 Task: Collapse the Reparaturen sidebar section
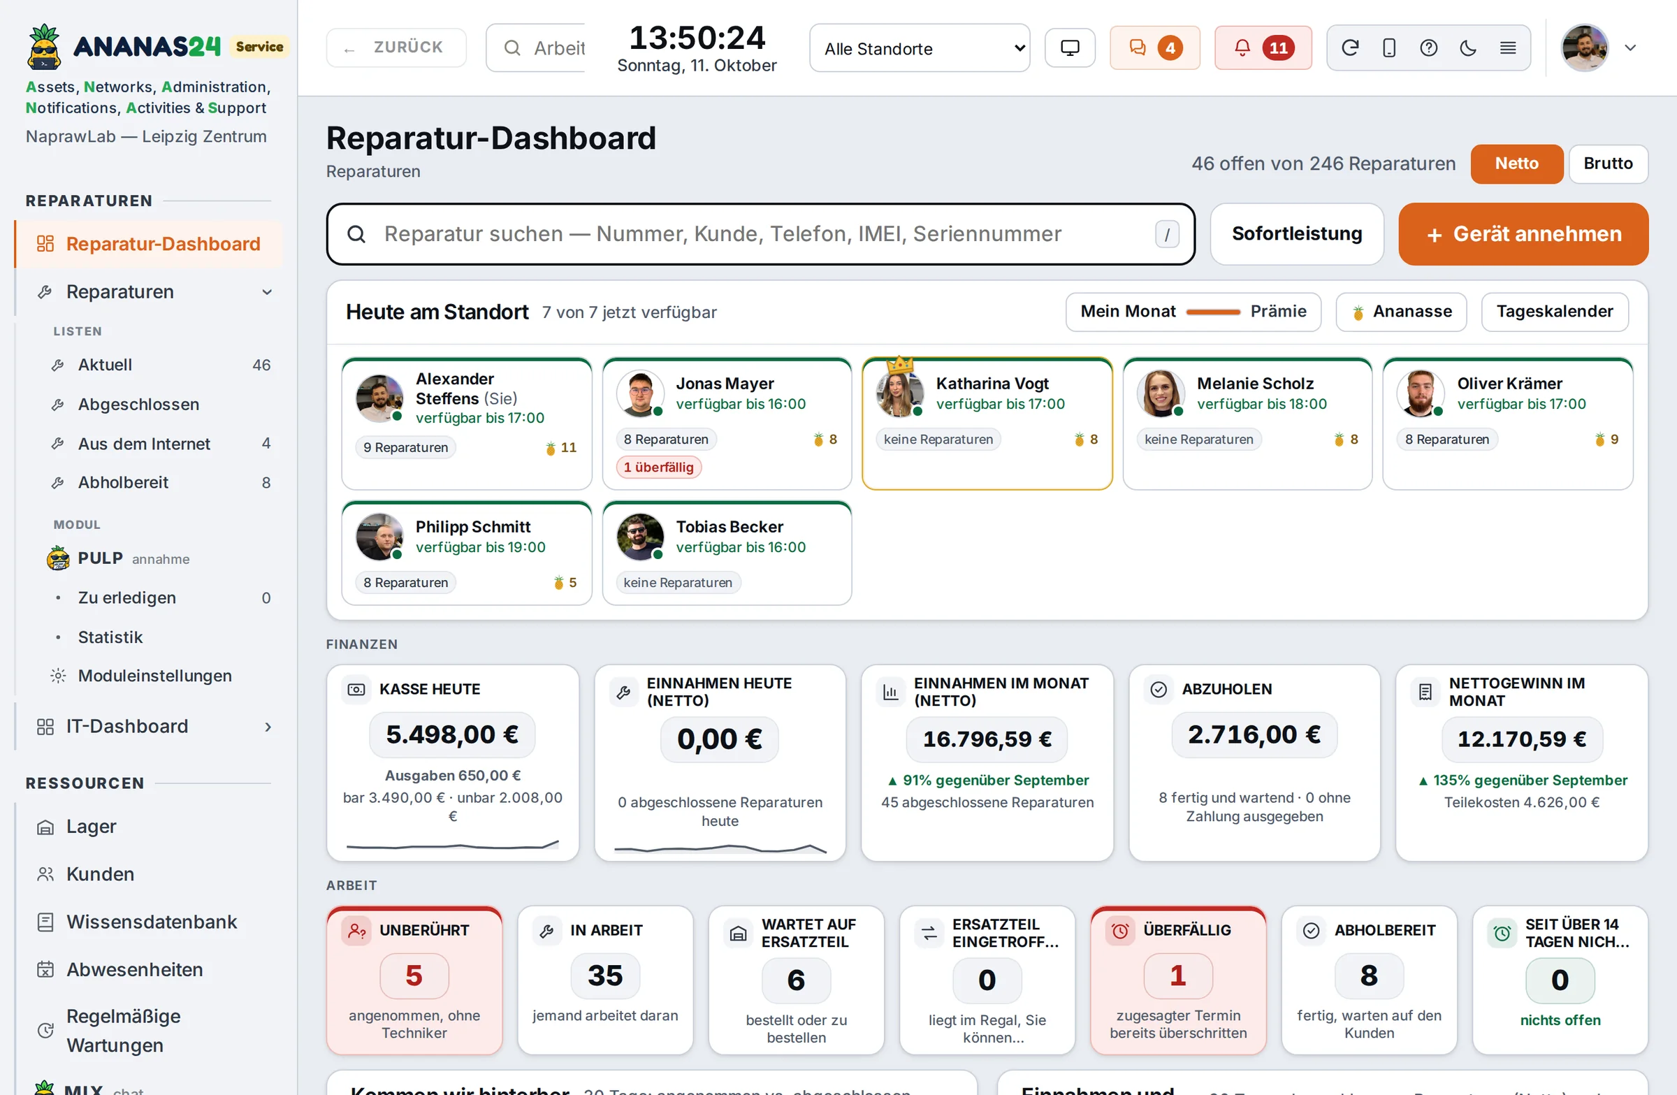coord(267,291)
